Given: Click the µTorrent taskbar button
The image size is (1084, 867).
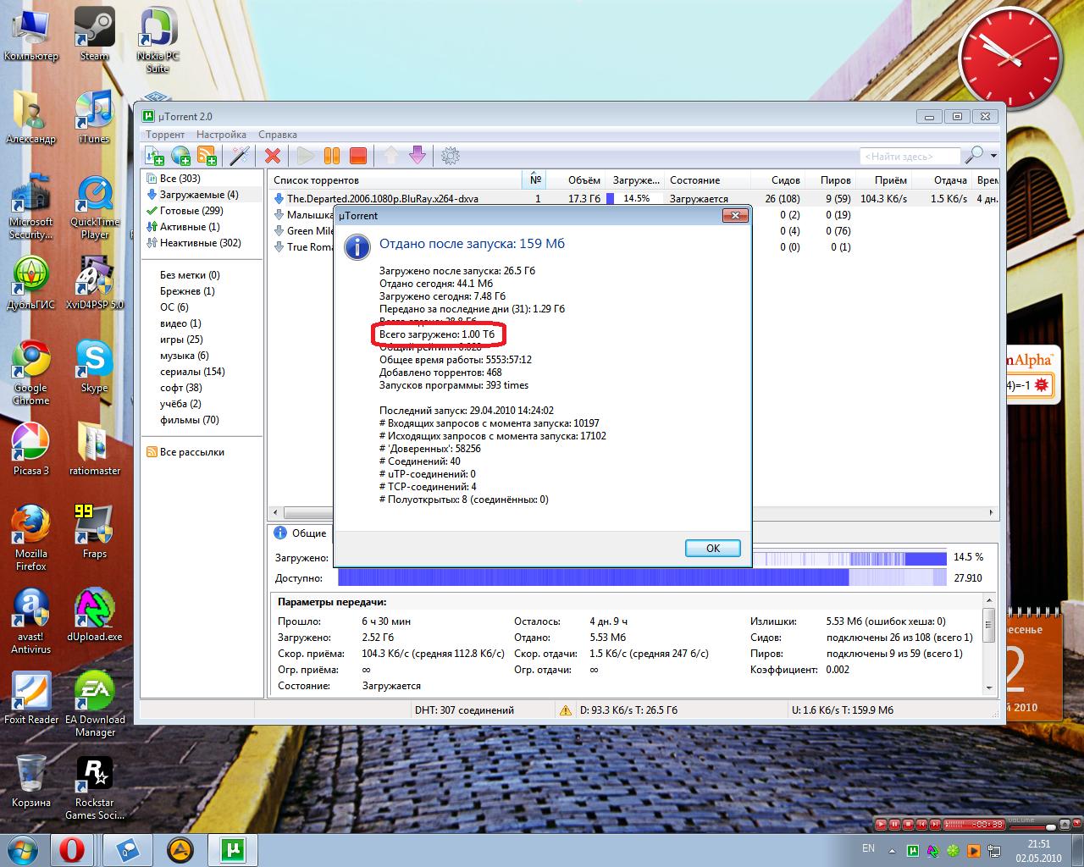Looking at the screenshot, I should pyautogui.click(x=232, y=849).
